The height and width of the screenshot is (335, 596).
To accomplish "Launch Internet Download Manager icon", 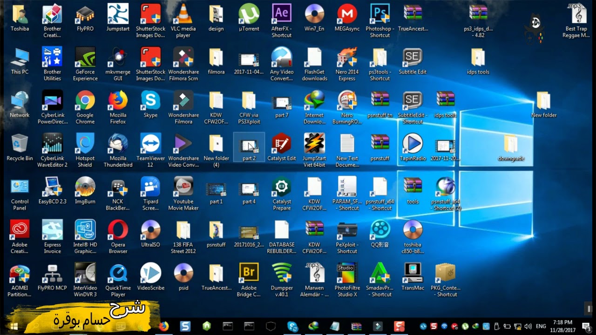I will point(314,100).
